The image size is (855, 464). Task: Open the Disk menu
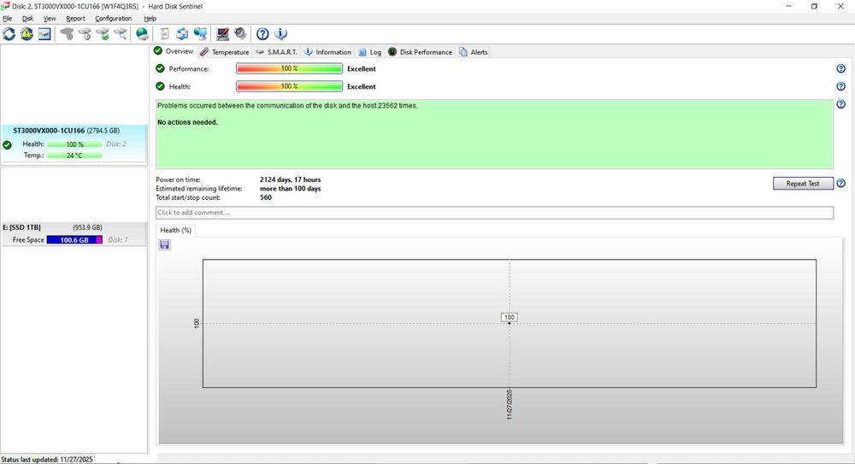pyautogui.click(x=27, y=19)
